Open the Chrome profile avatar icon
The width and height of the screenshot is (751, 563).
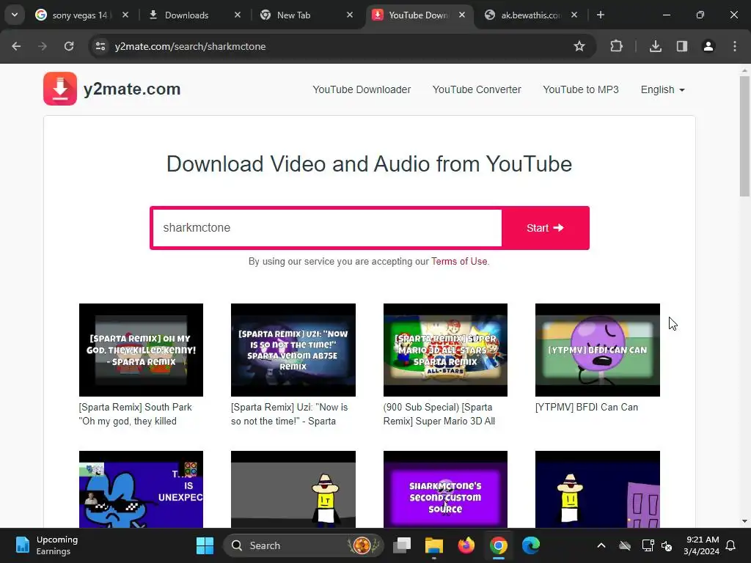point(708,46)
